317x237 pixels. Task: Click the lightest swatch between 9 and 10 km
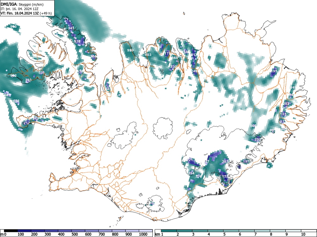point(293,231)
